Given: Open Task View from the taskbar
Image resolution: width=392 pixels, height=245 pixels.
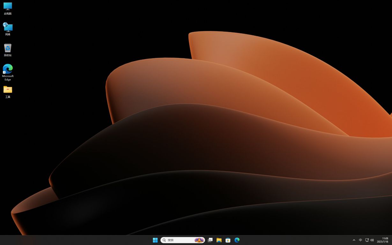Looking at the screenshot, I should click(x=210, y=240).
